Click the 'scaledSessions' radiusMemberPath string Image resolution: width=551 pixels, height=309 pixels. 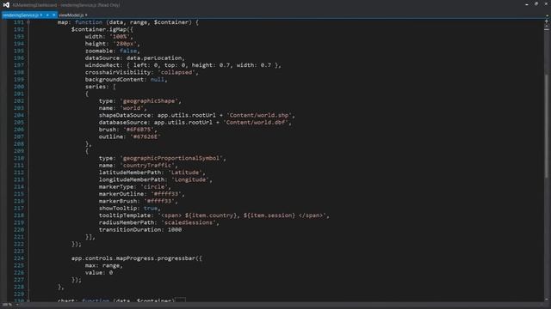189,222
